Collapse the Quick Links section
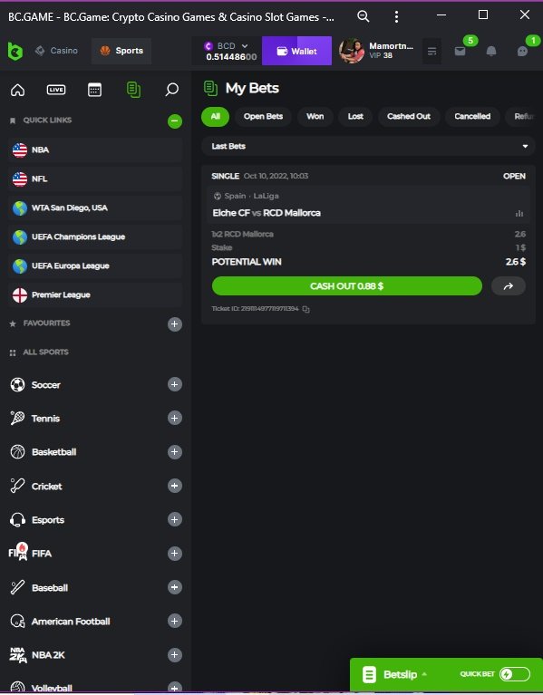 [175, 121]
